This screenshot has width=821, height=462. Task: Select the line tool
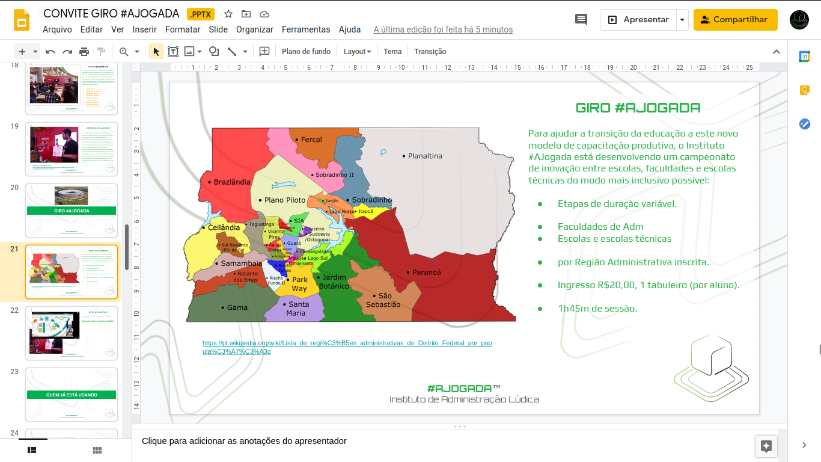232,52
